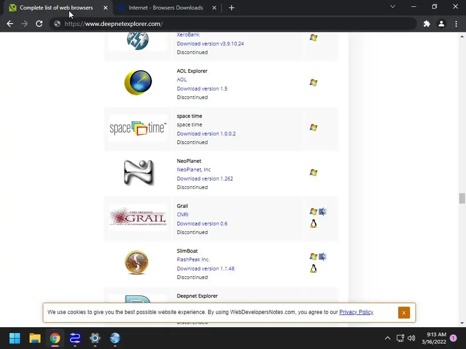The height and width of the screenshot is (349, 466).
Task: Click the address bar URL field
Action: tap(233, 24)
